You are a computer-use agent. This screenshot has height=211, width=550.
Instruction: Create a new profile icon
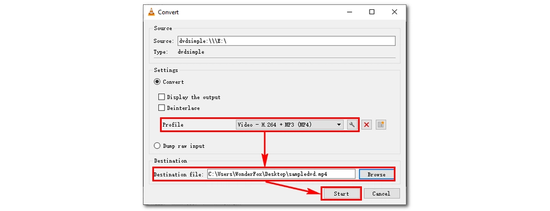(381, 125)
